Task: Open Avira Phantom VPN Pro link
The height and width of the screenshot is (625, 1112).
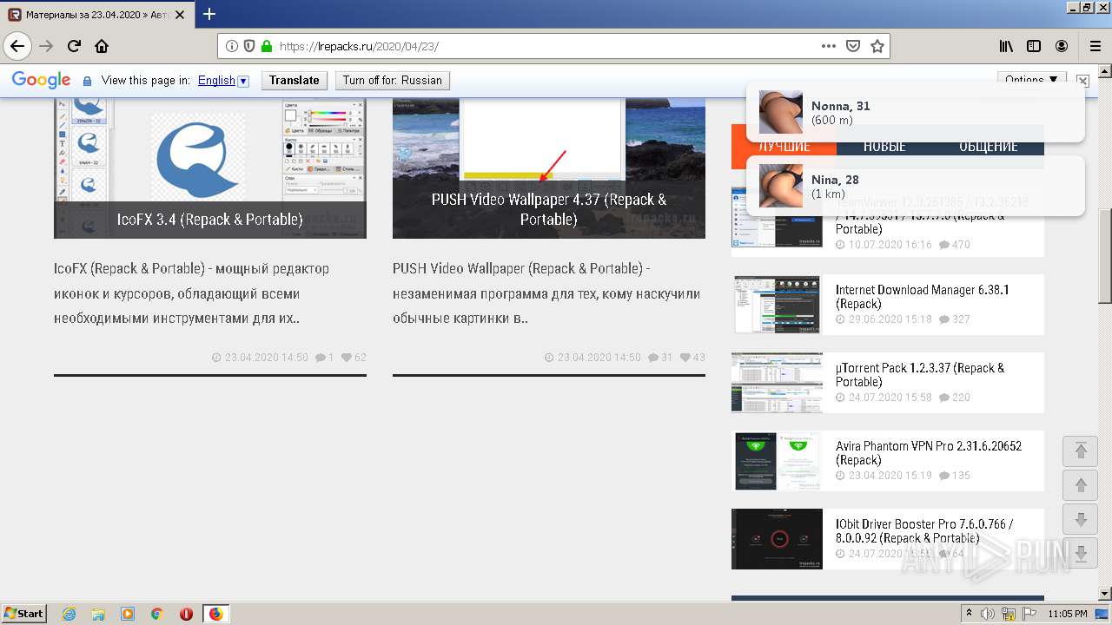Action: point(929,453)
